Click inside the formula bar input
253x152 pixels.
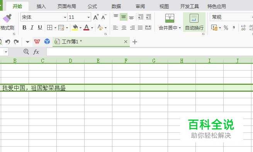[x=150, y=52]
